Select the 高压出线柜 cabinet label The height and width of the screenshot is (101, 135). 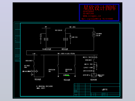coord(65,49)
